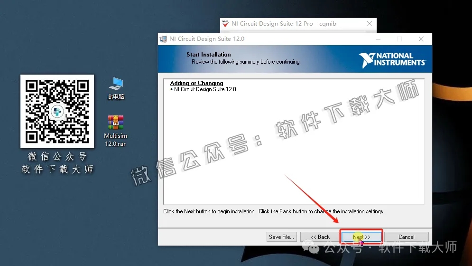Click the 'Review the following summary' text

click(246, 62)
